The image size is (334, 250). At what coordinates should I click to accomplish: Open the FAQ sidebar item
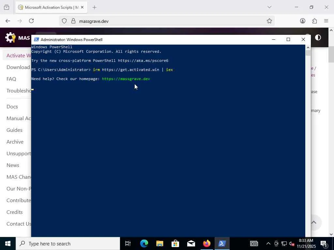tap(11, 79)
